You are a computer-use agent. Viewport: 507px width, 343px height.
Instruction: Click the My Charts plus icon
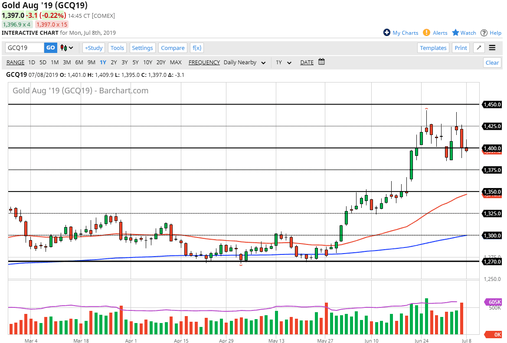pos(387,33)
